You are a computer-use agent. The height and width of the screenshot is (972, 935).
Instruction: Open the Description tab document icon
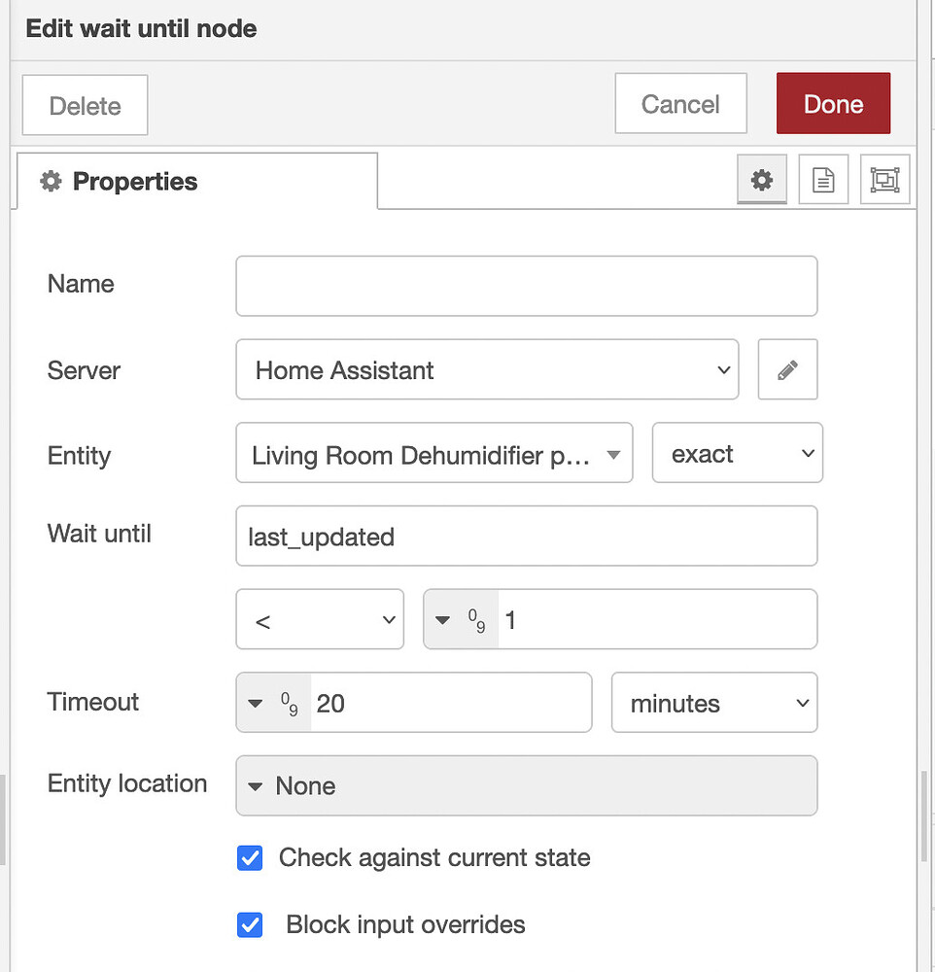823,180
